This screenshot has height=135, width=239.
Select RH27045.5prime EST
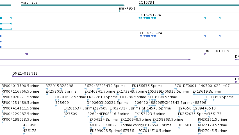[x=212, y=131]
